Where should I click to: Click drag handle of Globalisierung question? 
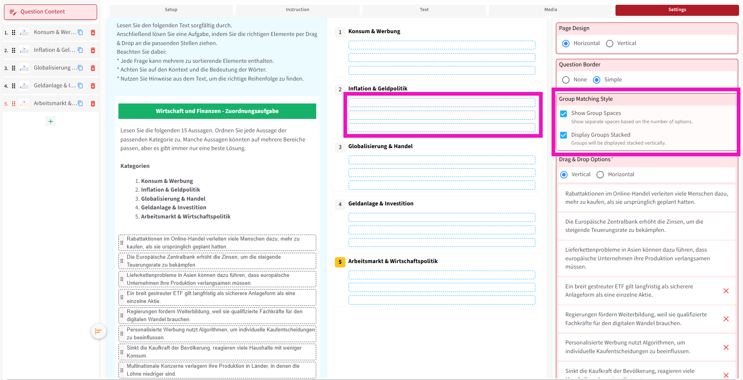click(13, 68)
